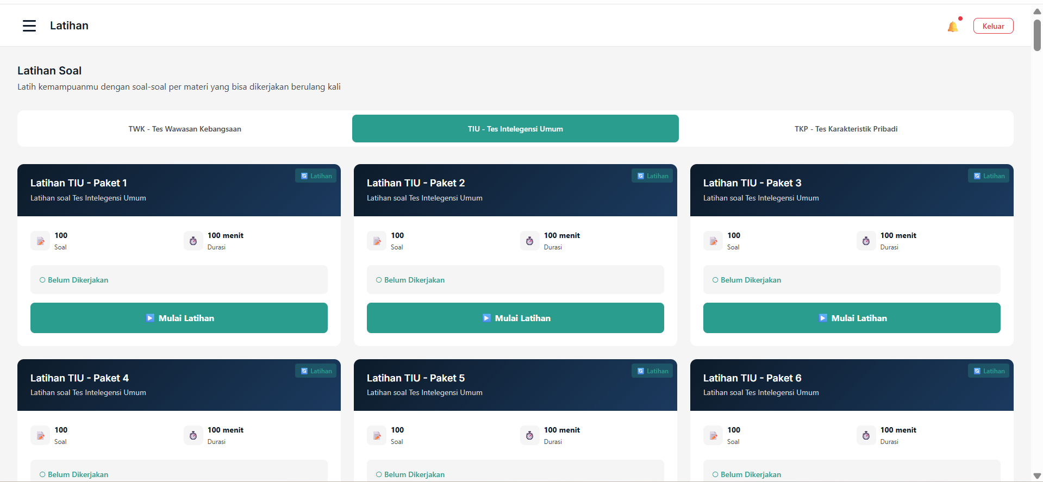Switch to TWK - Tes Wawasan Kebangsaan tab

pyautogui.click(x=185, y=129)
